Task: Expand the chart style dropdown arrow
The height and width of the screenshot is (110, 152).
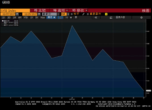Action: 71,18
